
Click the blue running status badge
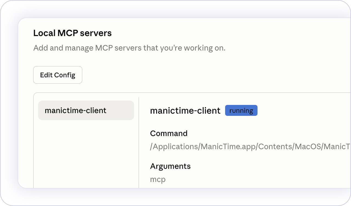tap(241, 110)
